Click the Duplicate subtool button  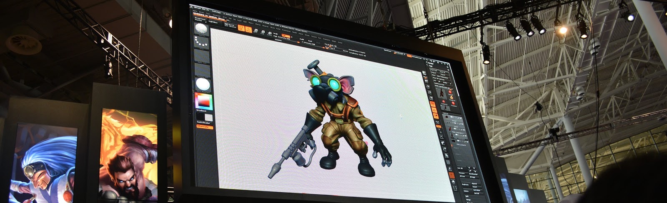(x=466, y=184)
